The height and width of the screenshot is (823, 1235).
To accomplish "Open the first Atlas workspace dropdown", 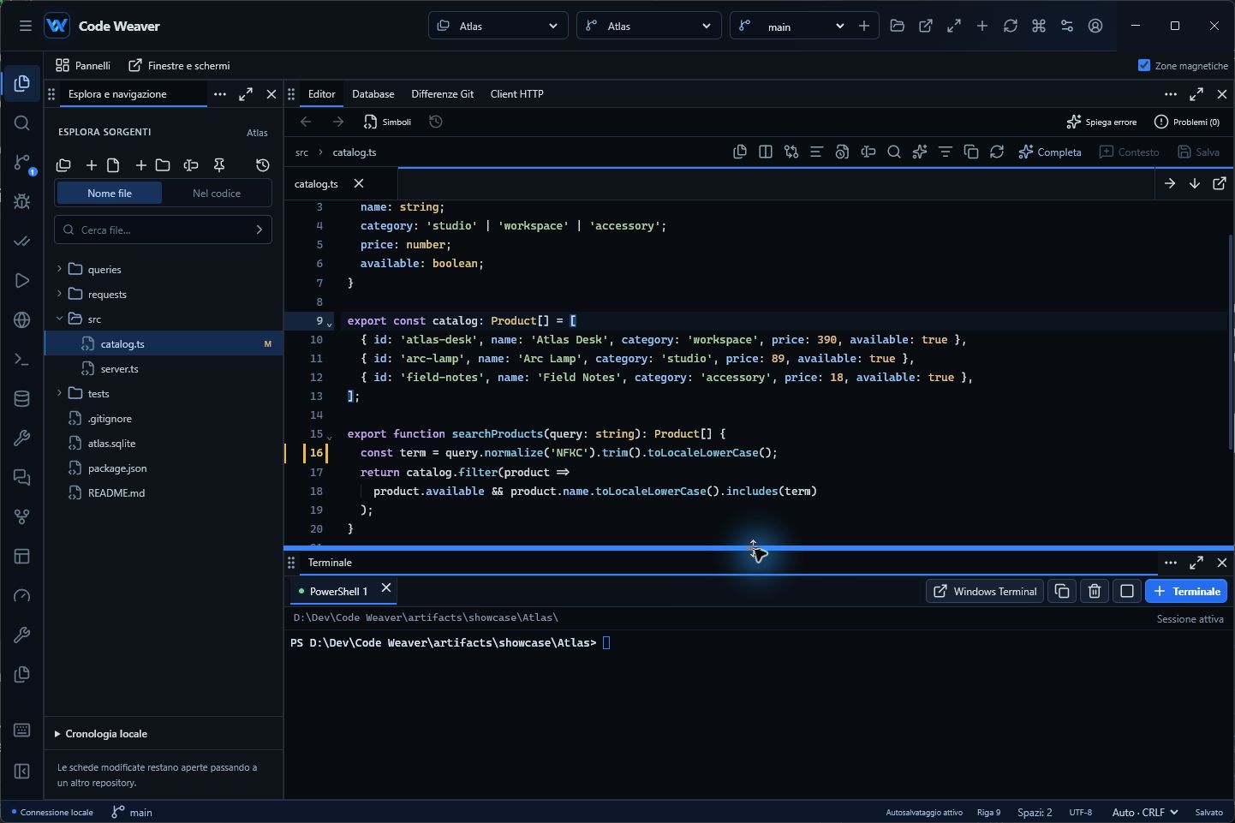I will [498, 26].
